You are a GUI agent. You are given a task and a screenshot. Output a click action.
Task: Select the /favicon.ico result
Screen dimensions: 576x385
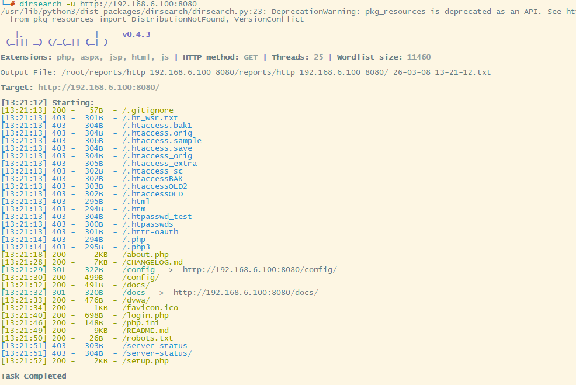(x=150, y=308)
